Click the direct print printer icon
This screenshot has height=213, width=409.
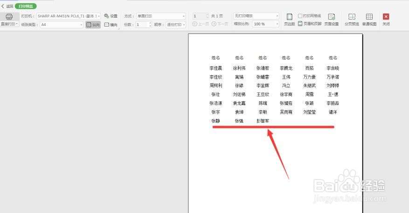coord(9,17)
